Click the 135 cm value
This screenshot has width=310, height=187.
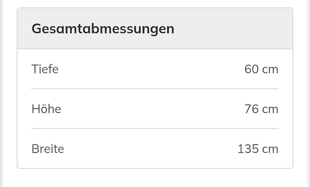[258, 149]
